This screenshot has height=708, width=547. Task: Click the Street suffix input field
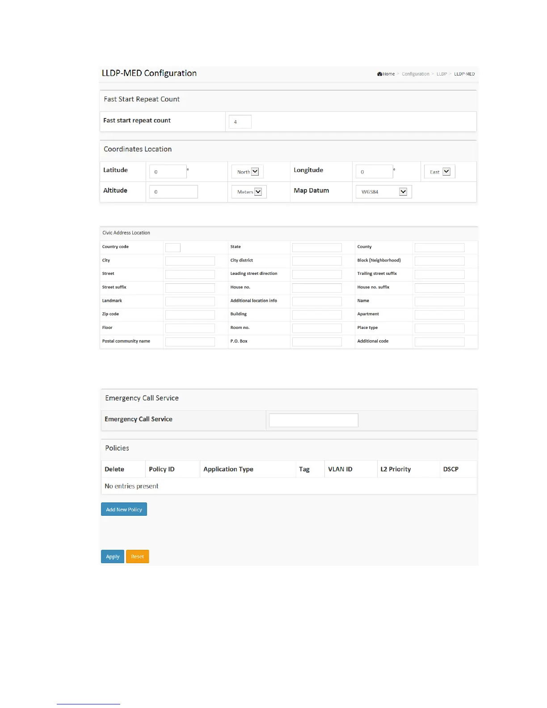(190, 288)
